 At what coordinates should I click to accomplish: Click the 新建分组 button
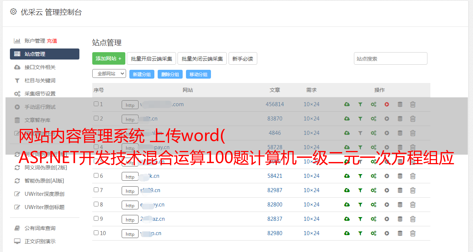click(x=142, y=74)
